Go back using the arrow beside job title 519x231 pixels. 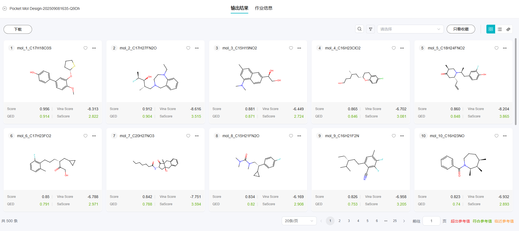click(x=5, y=9)
